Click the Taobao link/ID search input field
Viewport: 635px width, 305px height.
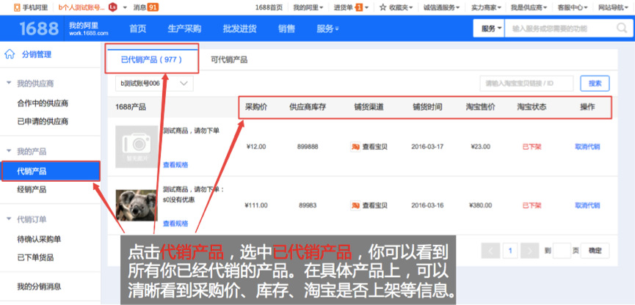[x=526, y=84]
